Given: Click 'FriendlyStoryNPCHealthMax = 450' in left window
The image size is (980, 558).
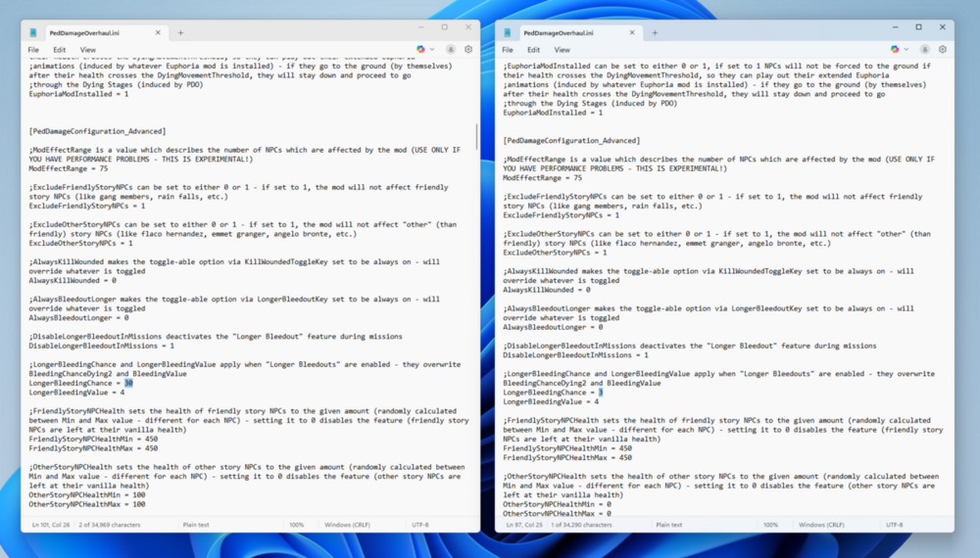Looking at the screenshot, I should coord(93,448).
